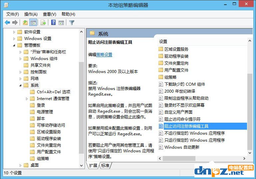
Task: Click the settings list vertical scrollbar thumb
Action: click(250, 112)
